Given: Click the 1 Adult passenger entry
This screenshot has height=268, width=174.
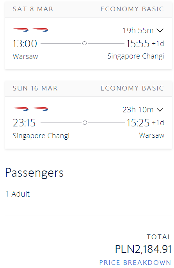Looking at the screenshot, I should point(18,194).
